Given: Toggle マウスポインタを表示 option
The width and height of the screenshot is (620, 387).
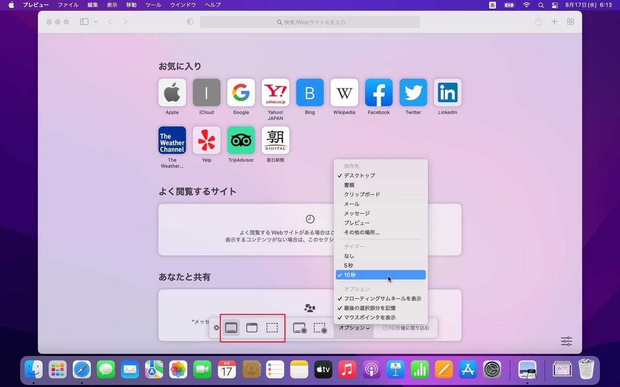Looking at the screenshot, I should pos(381,317).
